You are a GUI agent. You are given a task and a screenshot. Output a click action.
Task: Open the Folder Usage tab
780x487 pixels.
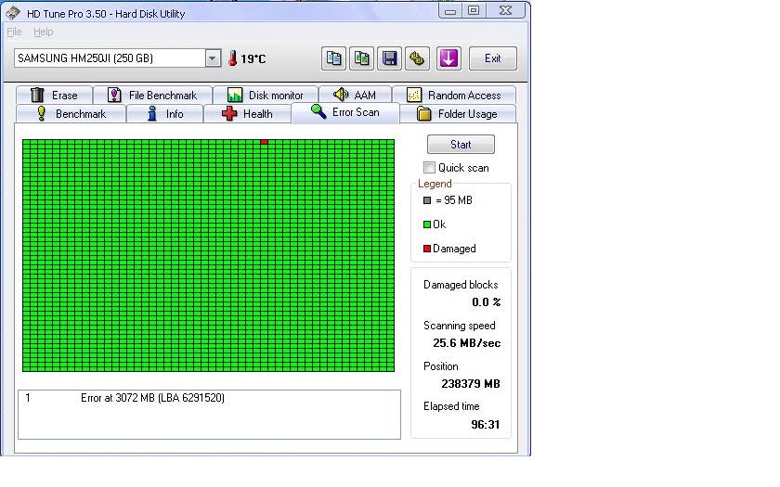458,114
